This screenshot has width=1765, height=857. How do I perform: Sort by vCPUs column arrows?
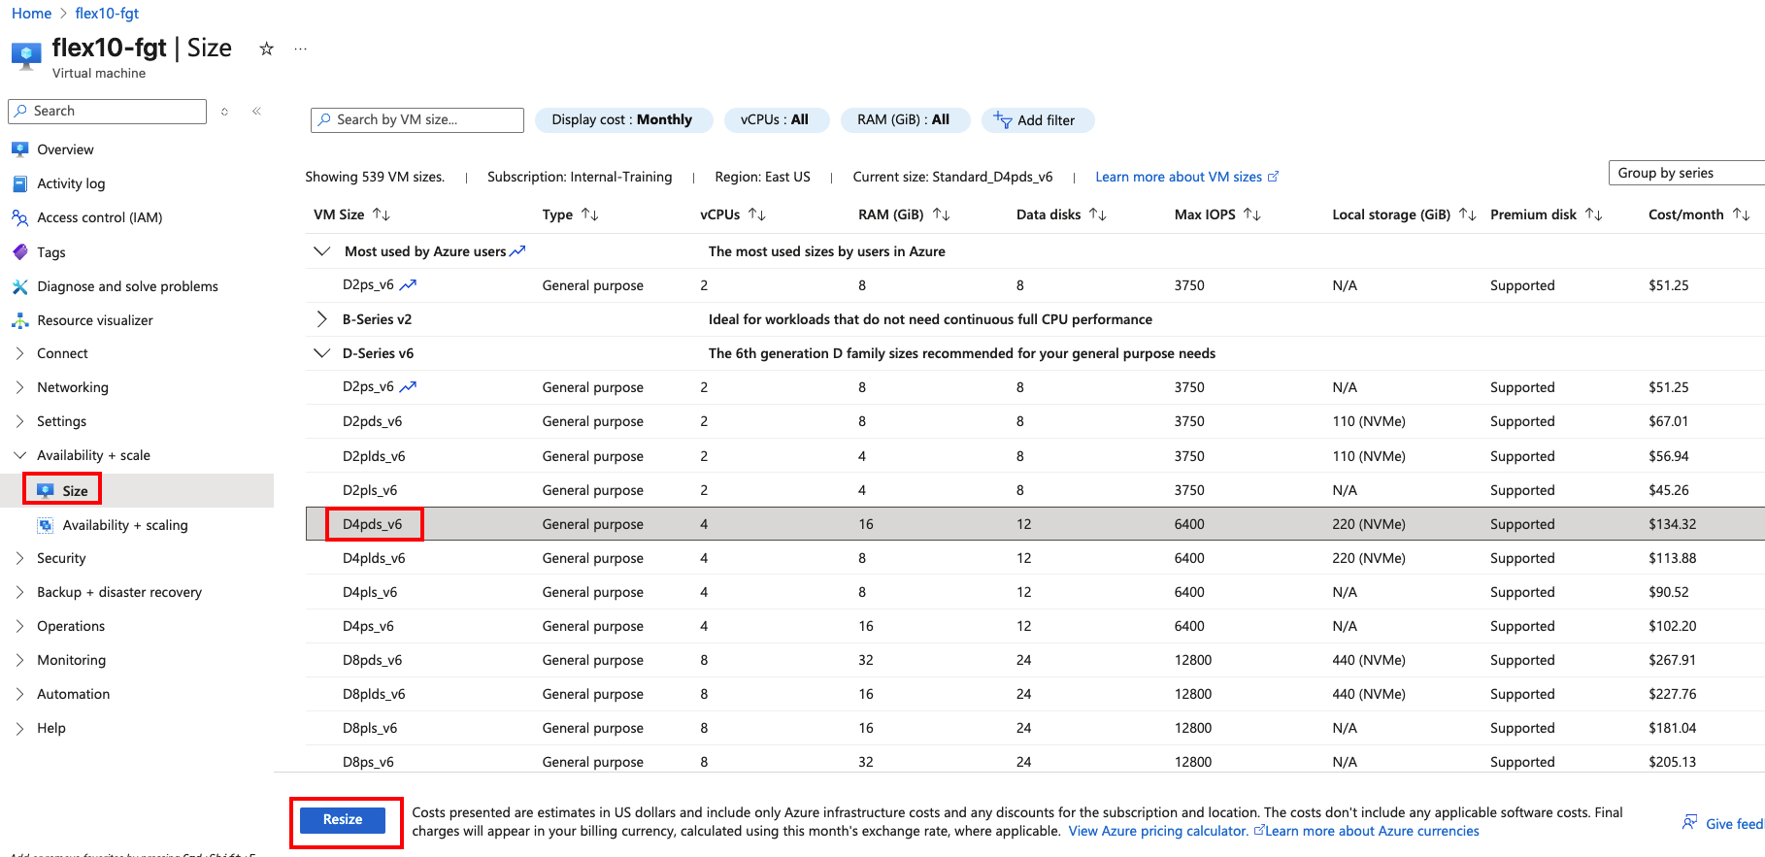(757, 214)
